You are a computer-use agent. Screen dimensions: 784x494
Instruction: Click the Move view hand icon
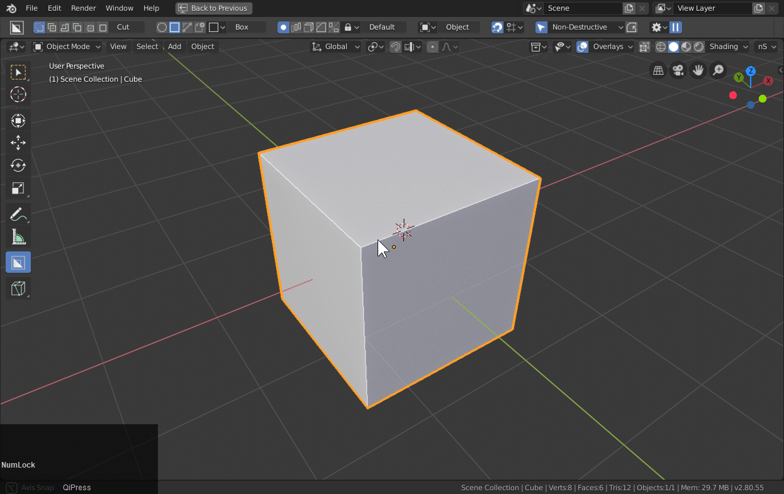tap(698, 70)
